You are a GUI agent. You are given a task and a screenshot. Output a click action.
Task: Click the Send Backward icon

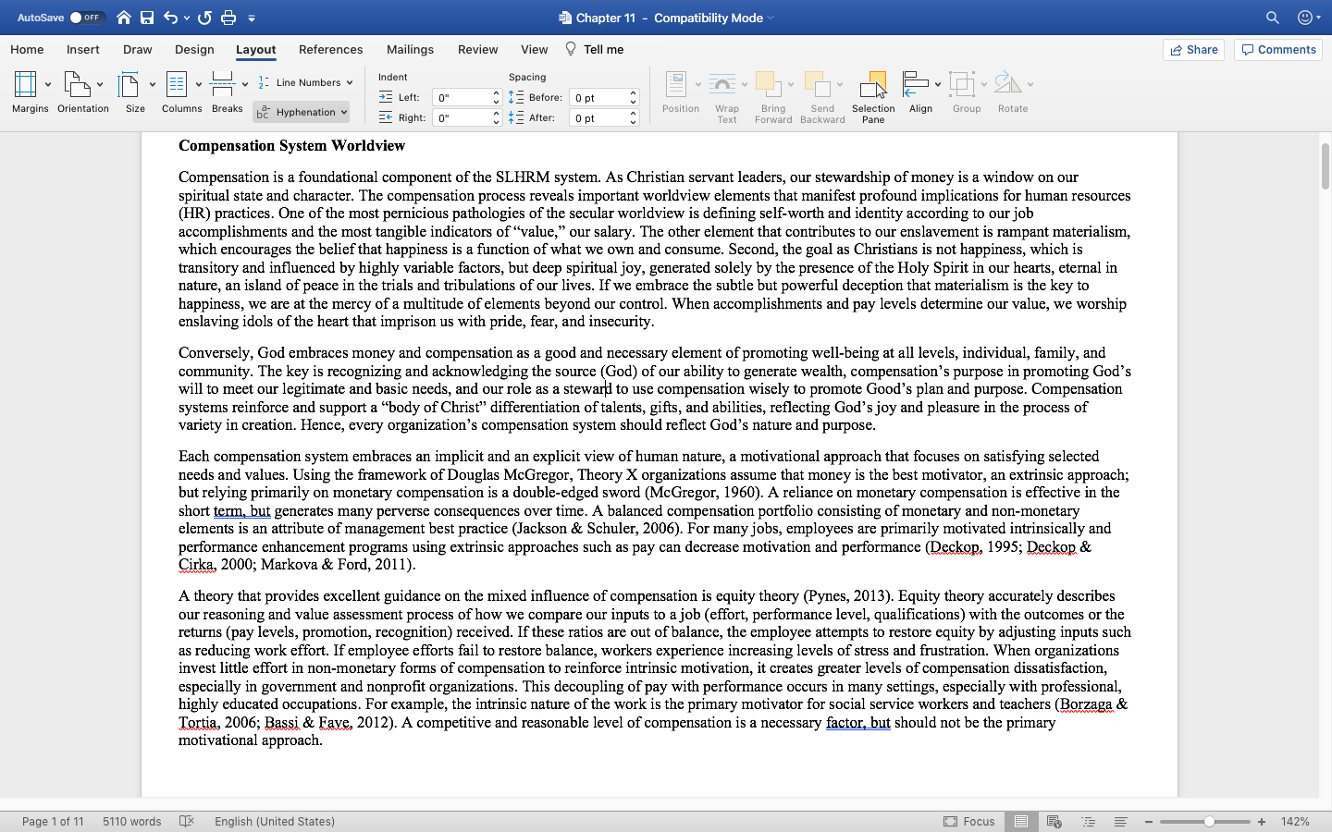[817, 84]
